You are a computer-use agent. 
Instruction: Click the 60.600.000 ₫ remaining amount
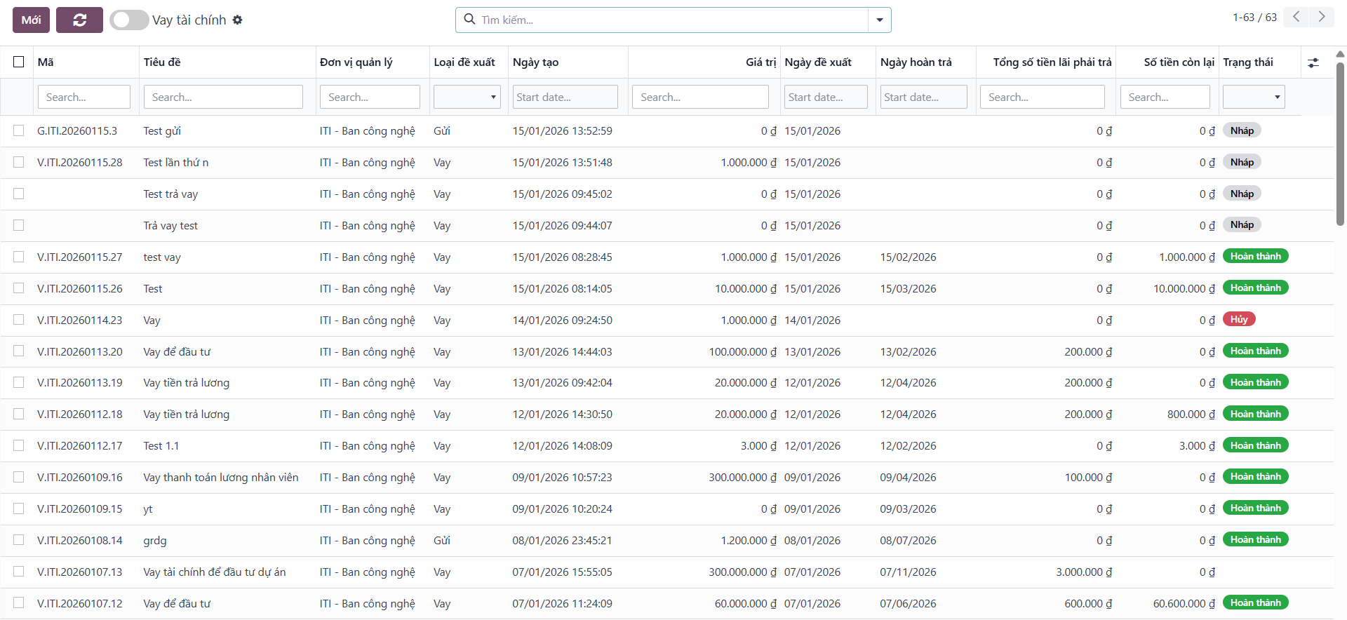[1184, 603]
